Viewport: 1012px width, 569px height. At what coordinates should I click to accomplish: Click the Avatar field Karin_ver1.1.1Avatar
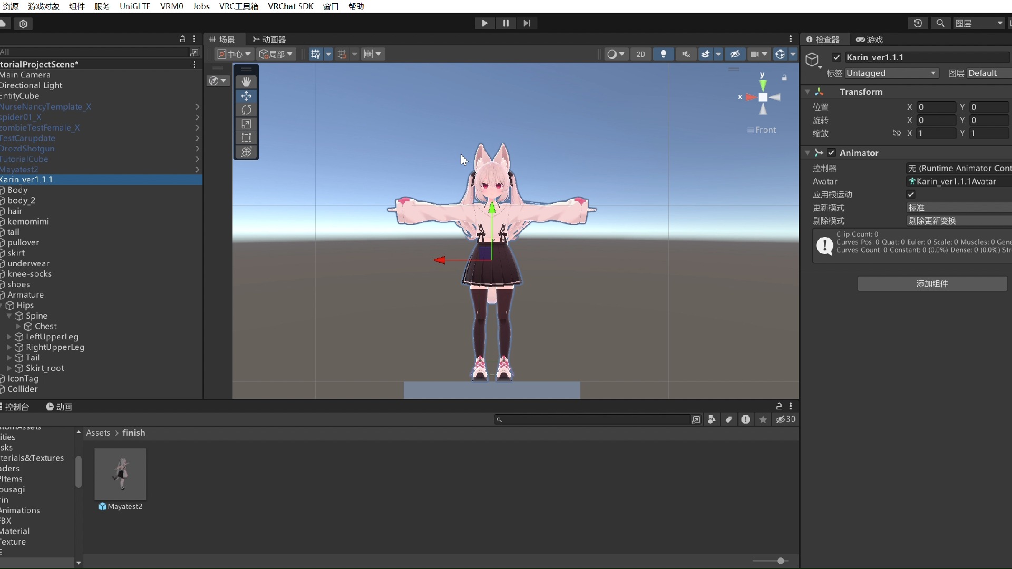[959, 181]
